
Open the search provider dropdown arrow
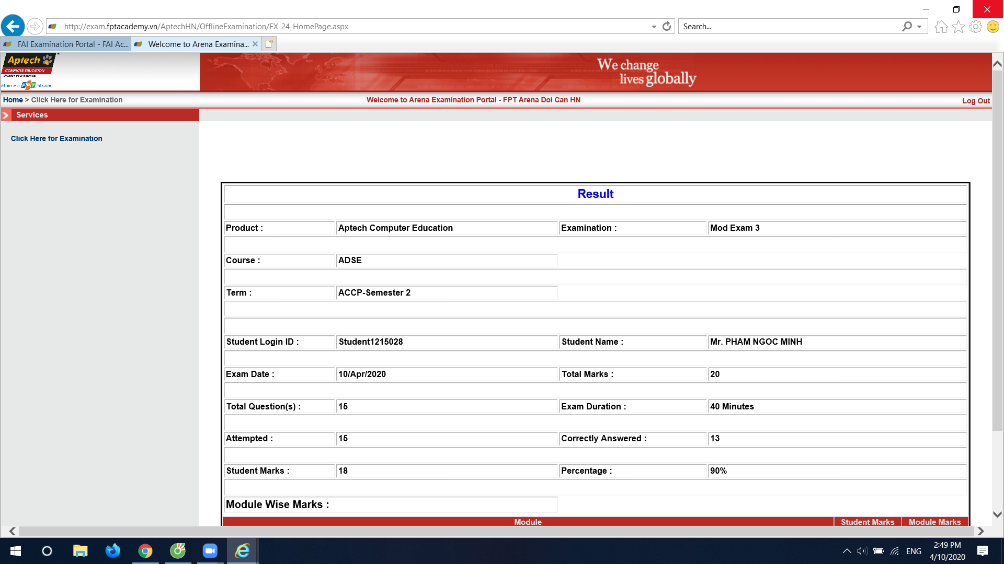(x=919, y=27)
